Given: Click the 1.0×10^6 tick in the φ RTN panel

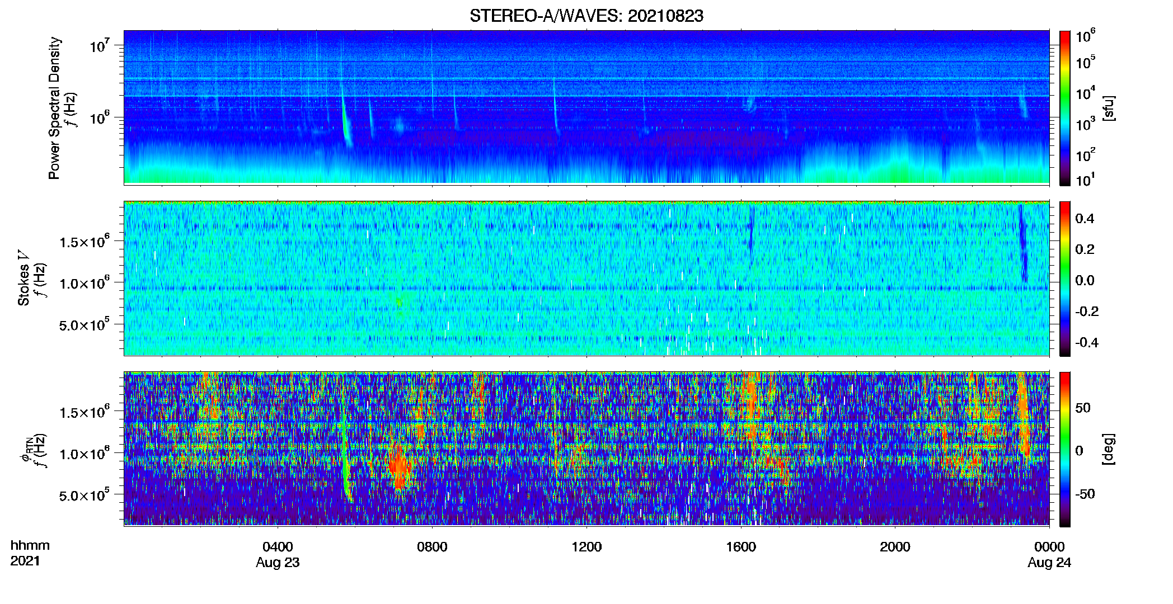Looking at the screenshot, I should coord(85,454).
